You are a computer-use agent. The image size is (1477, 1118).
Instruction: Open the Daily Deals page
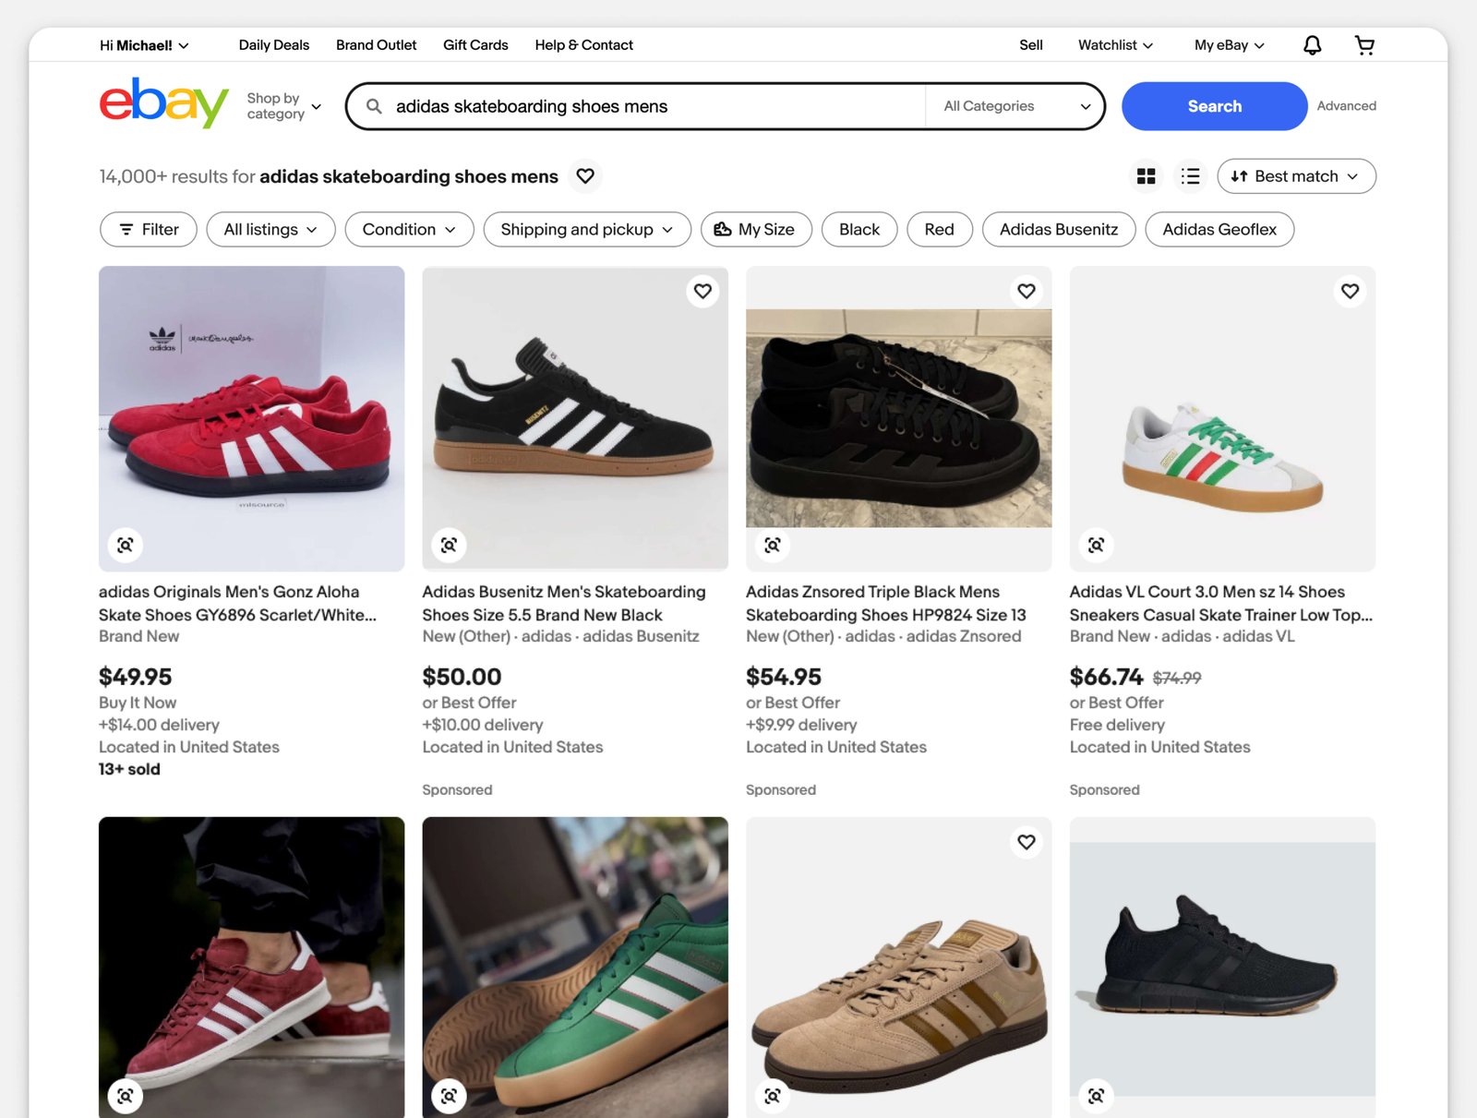point(274,45)
